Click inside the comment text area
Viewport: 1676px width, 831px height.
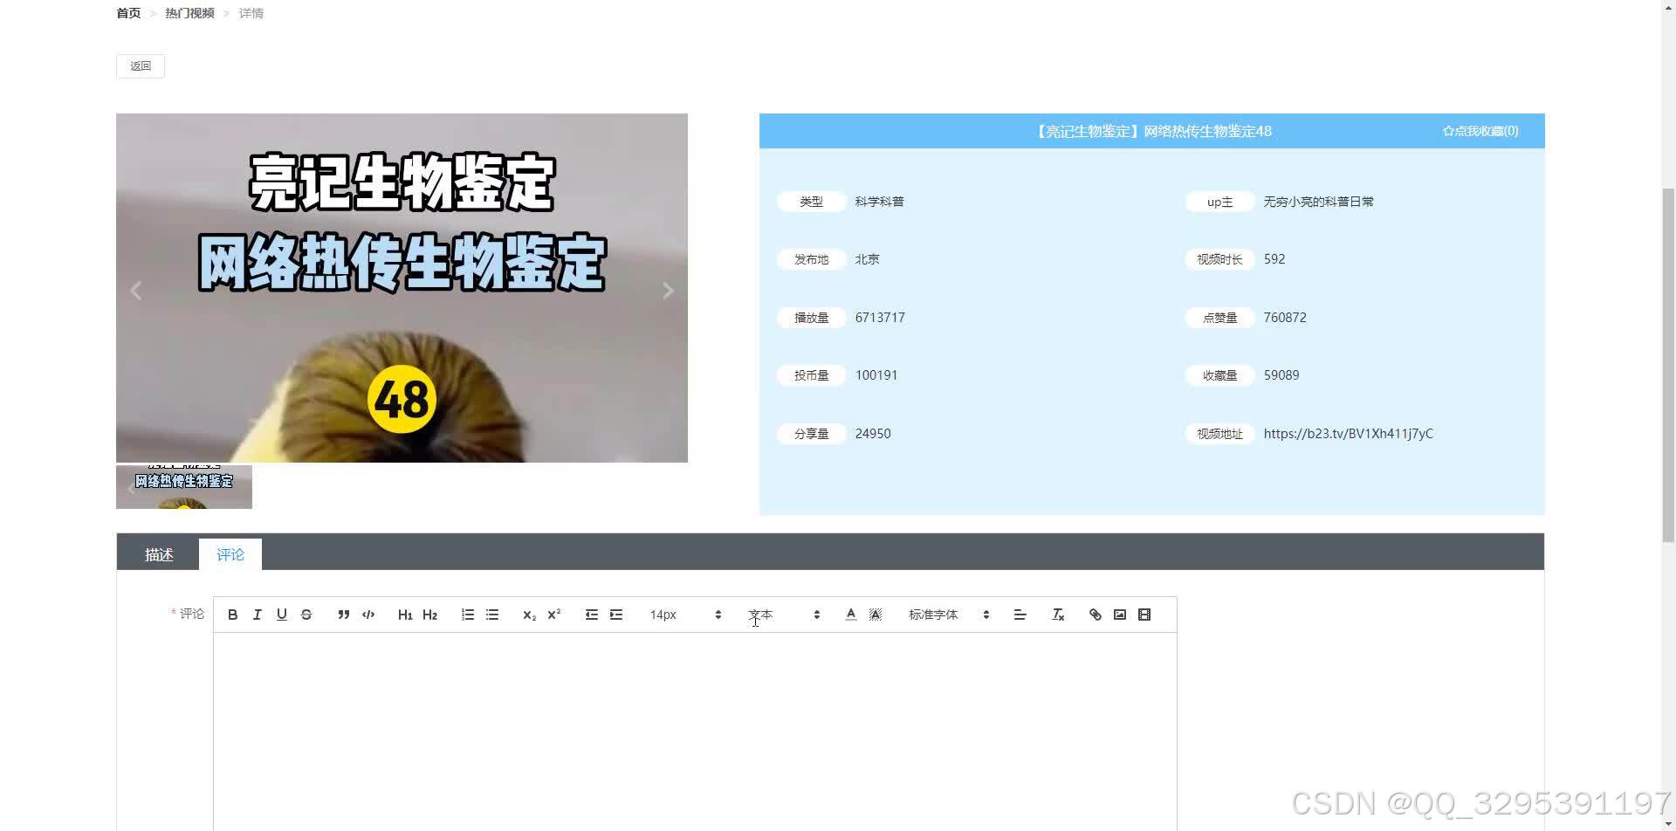click(695, 733)
